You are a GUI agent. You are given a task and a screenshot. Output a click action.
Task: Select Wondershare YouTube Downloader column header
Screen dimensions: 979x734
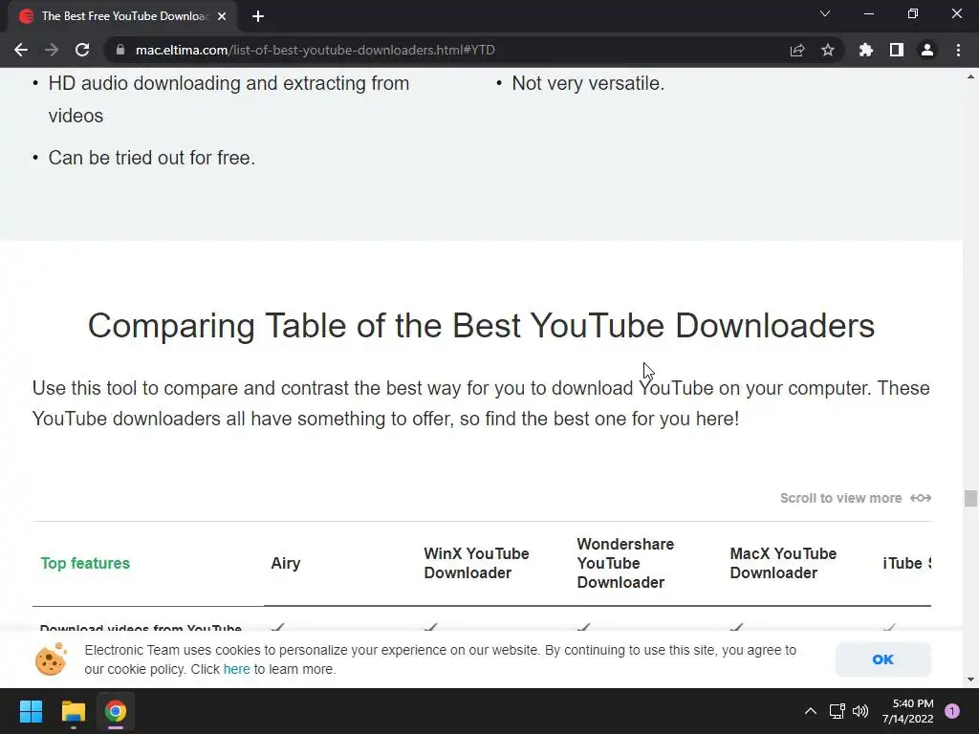coord(625,563)
